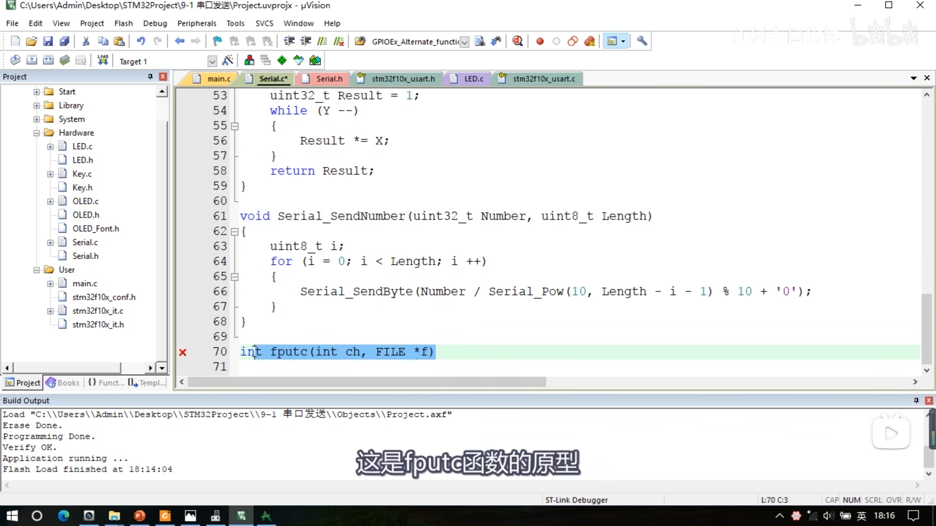Open the Peripherals menu
936x526 pixels.
197,23
